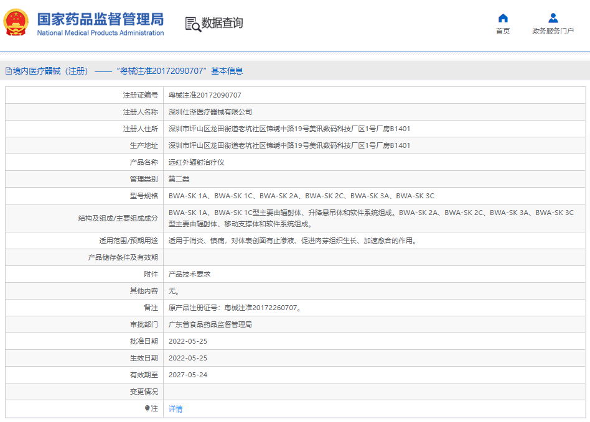
Task: Click the expiry date 2027-05-24
Action: 188,375
